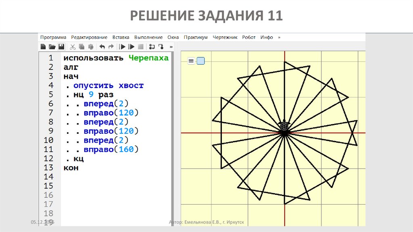Open the Инфо menu
The height and width of the screenshot is (232, 413).
coord(267,37)
